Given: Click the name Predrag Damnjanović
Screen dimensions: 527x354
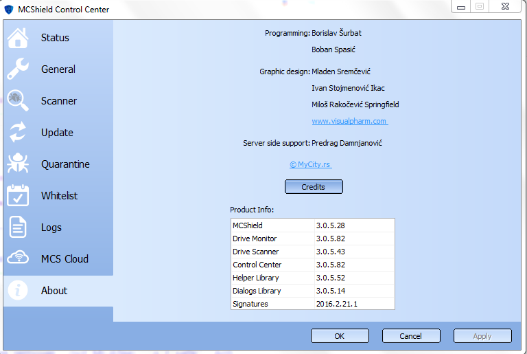Looking at the screenshot, I should pyautogui.click(x=347, y=143).
